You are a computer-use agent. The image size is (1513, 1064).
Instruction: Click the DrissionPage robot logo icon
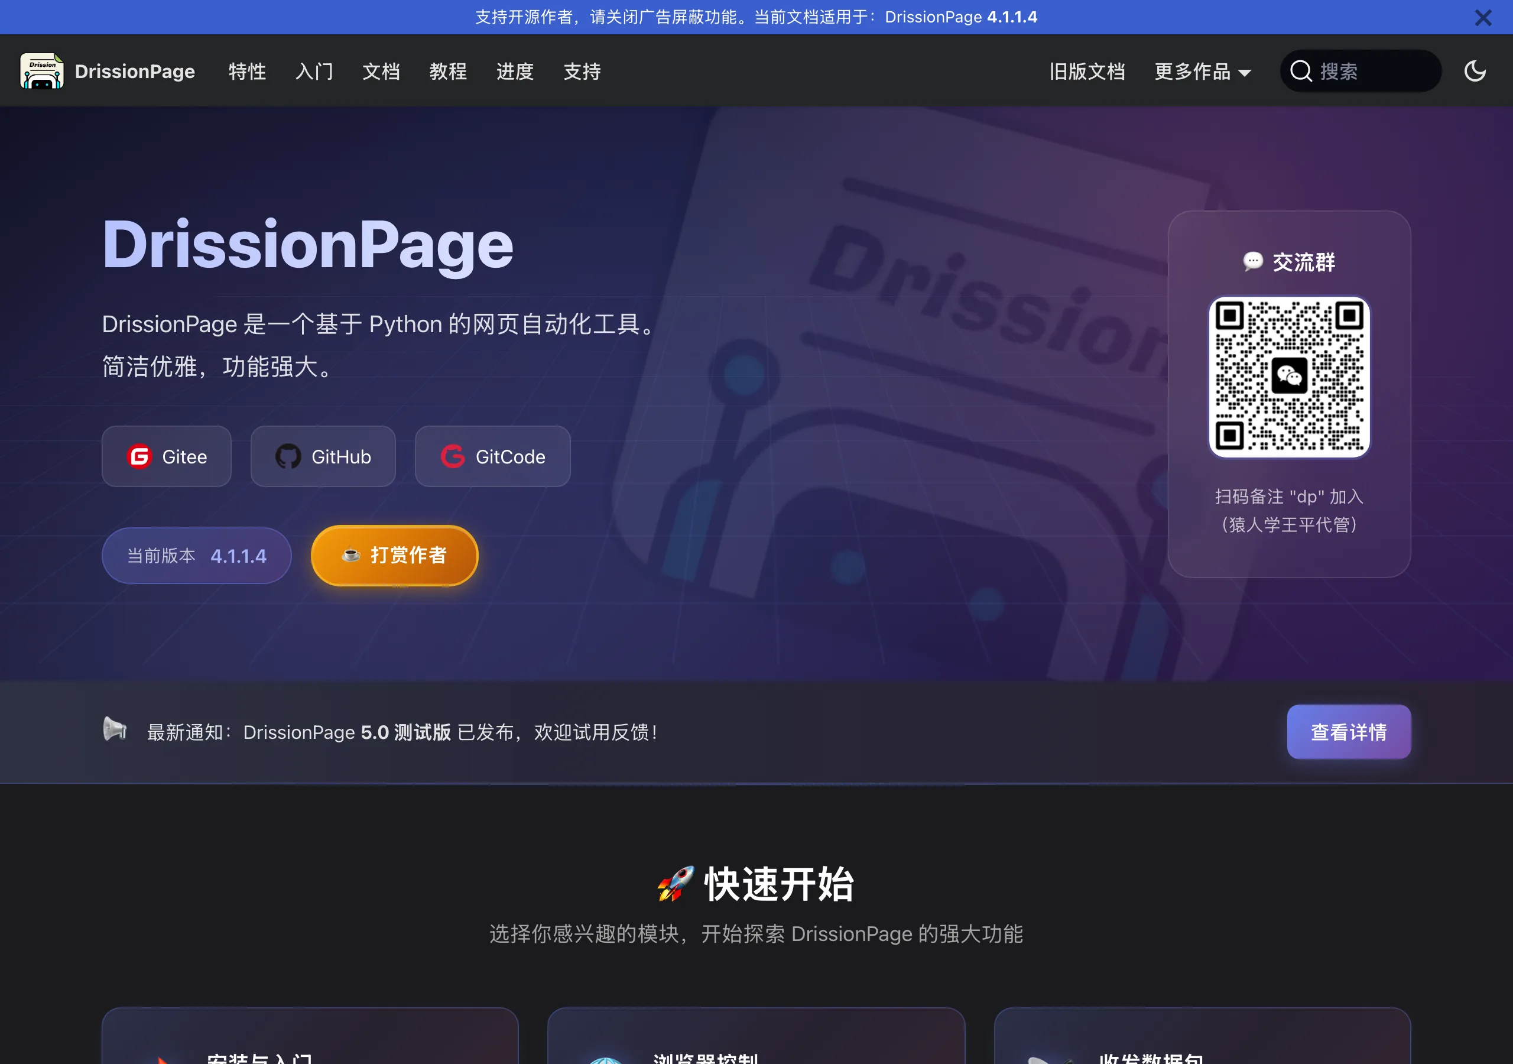click(x=41, y=71)
